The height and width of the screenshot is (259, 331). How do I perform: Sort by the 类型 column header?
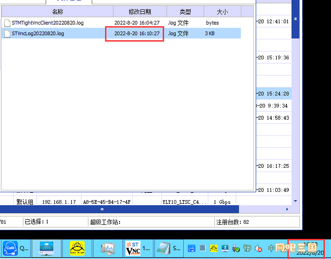pyautogui.click(x=185, y=12)
